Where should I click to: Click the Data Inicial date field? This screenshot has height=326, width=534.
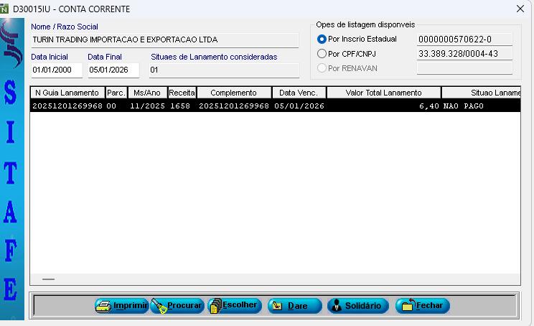(56, 70)
